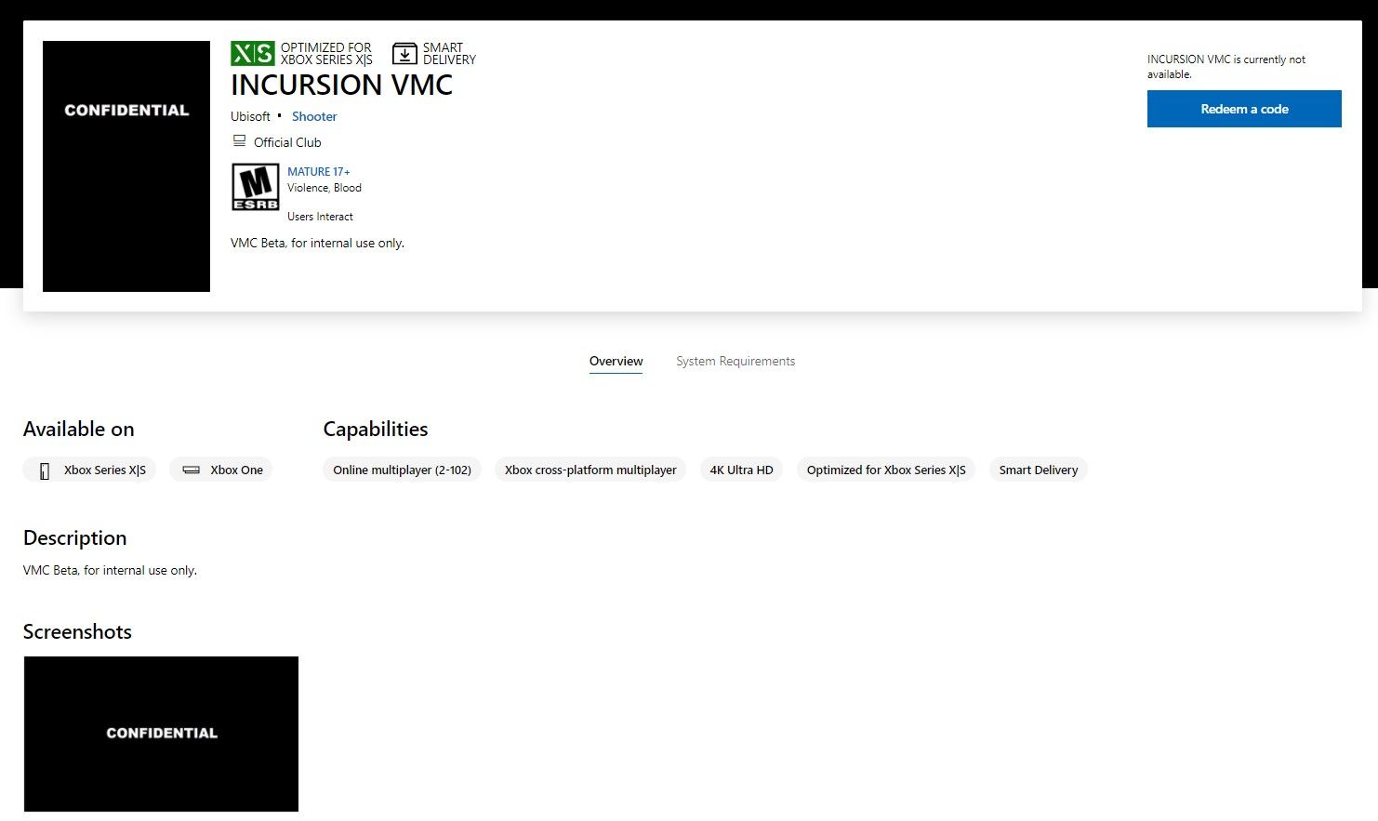
Task: Open the MATURE 17+ rating link
Action: coord(319,171)
